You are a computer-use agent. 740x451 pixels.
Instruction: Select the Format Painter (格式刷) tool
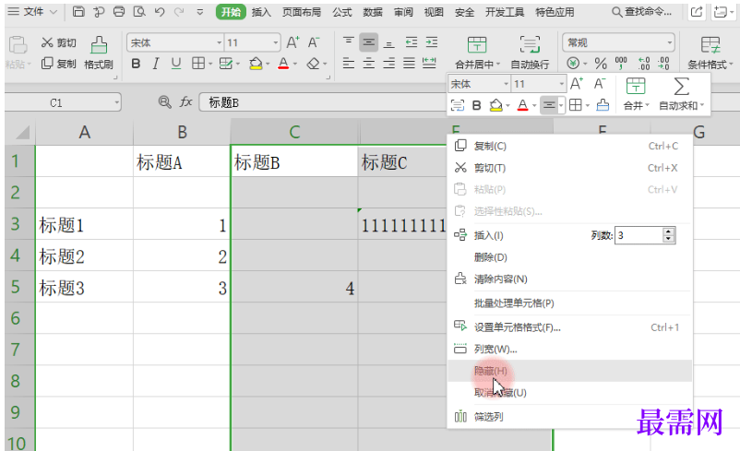[99, 53]
